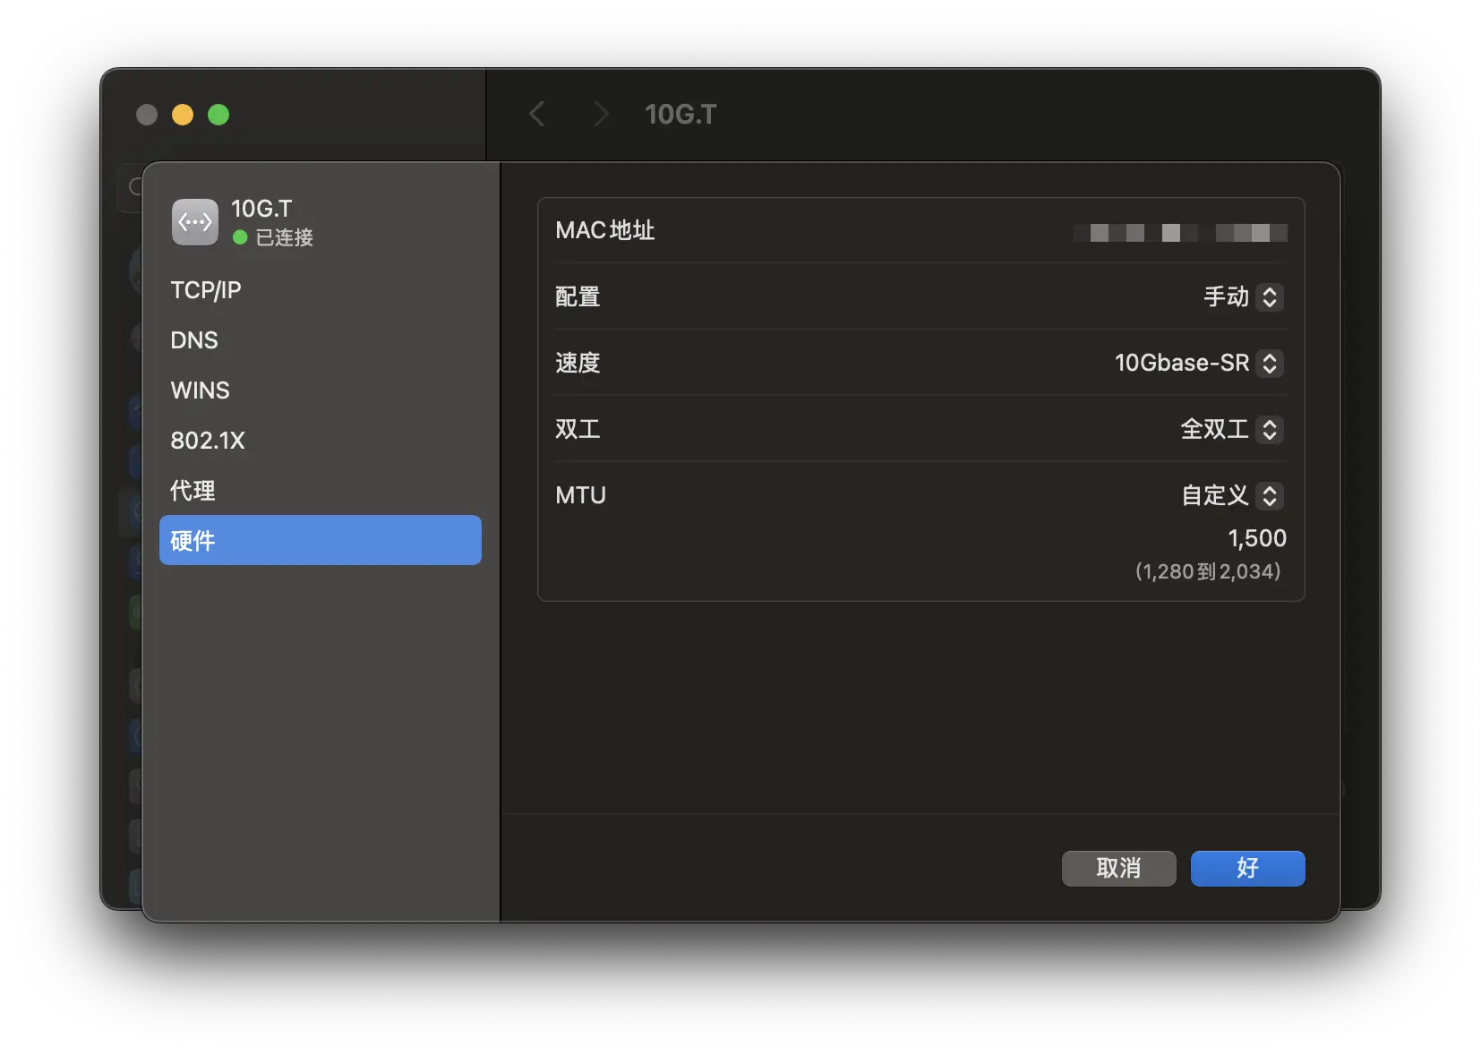Select the highlighted 硬件 sidebar item
Screen dimensions: 1481x1055
(320, 540)
